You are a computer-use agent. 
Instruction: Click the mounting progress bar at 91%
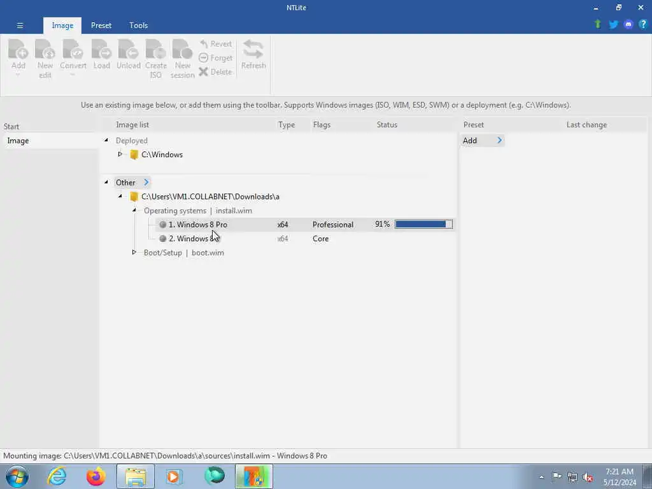pyautogui.click(x=423, y=225)
